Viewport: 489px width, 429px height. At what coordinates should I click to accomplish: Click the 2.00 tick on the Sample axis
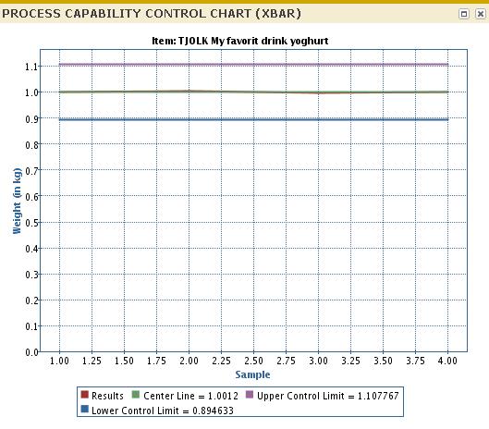pyautogui.click(x=189, y=361)
